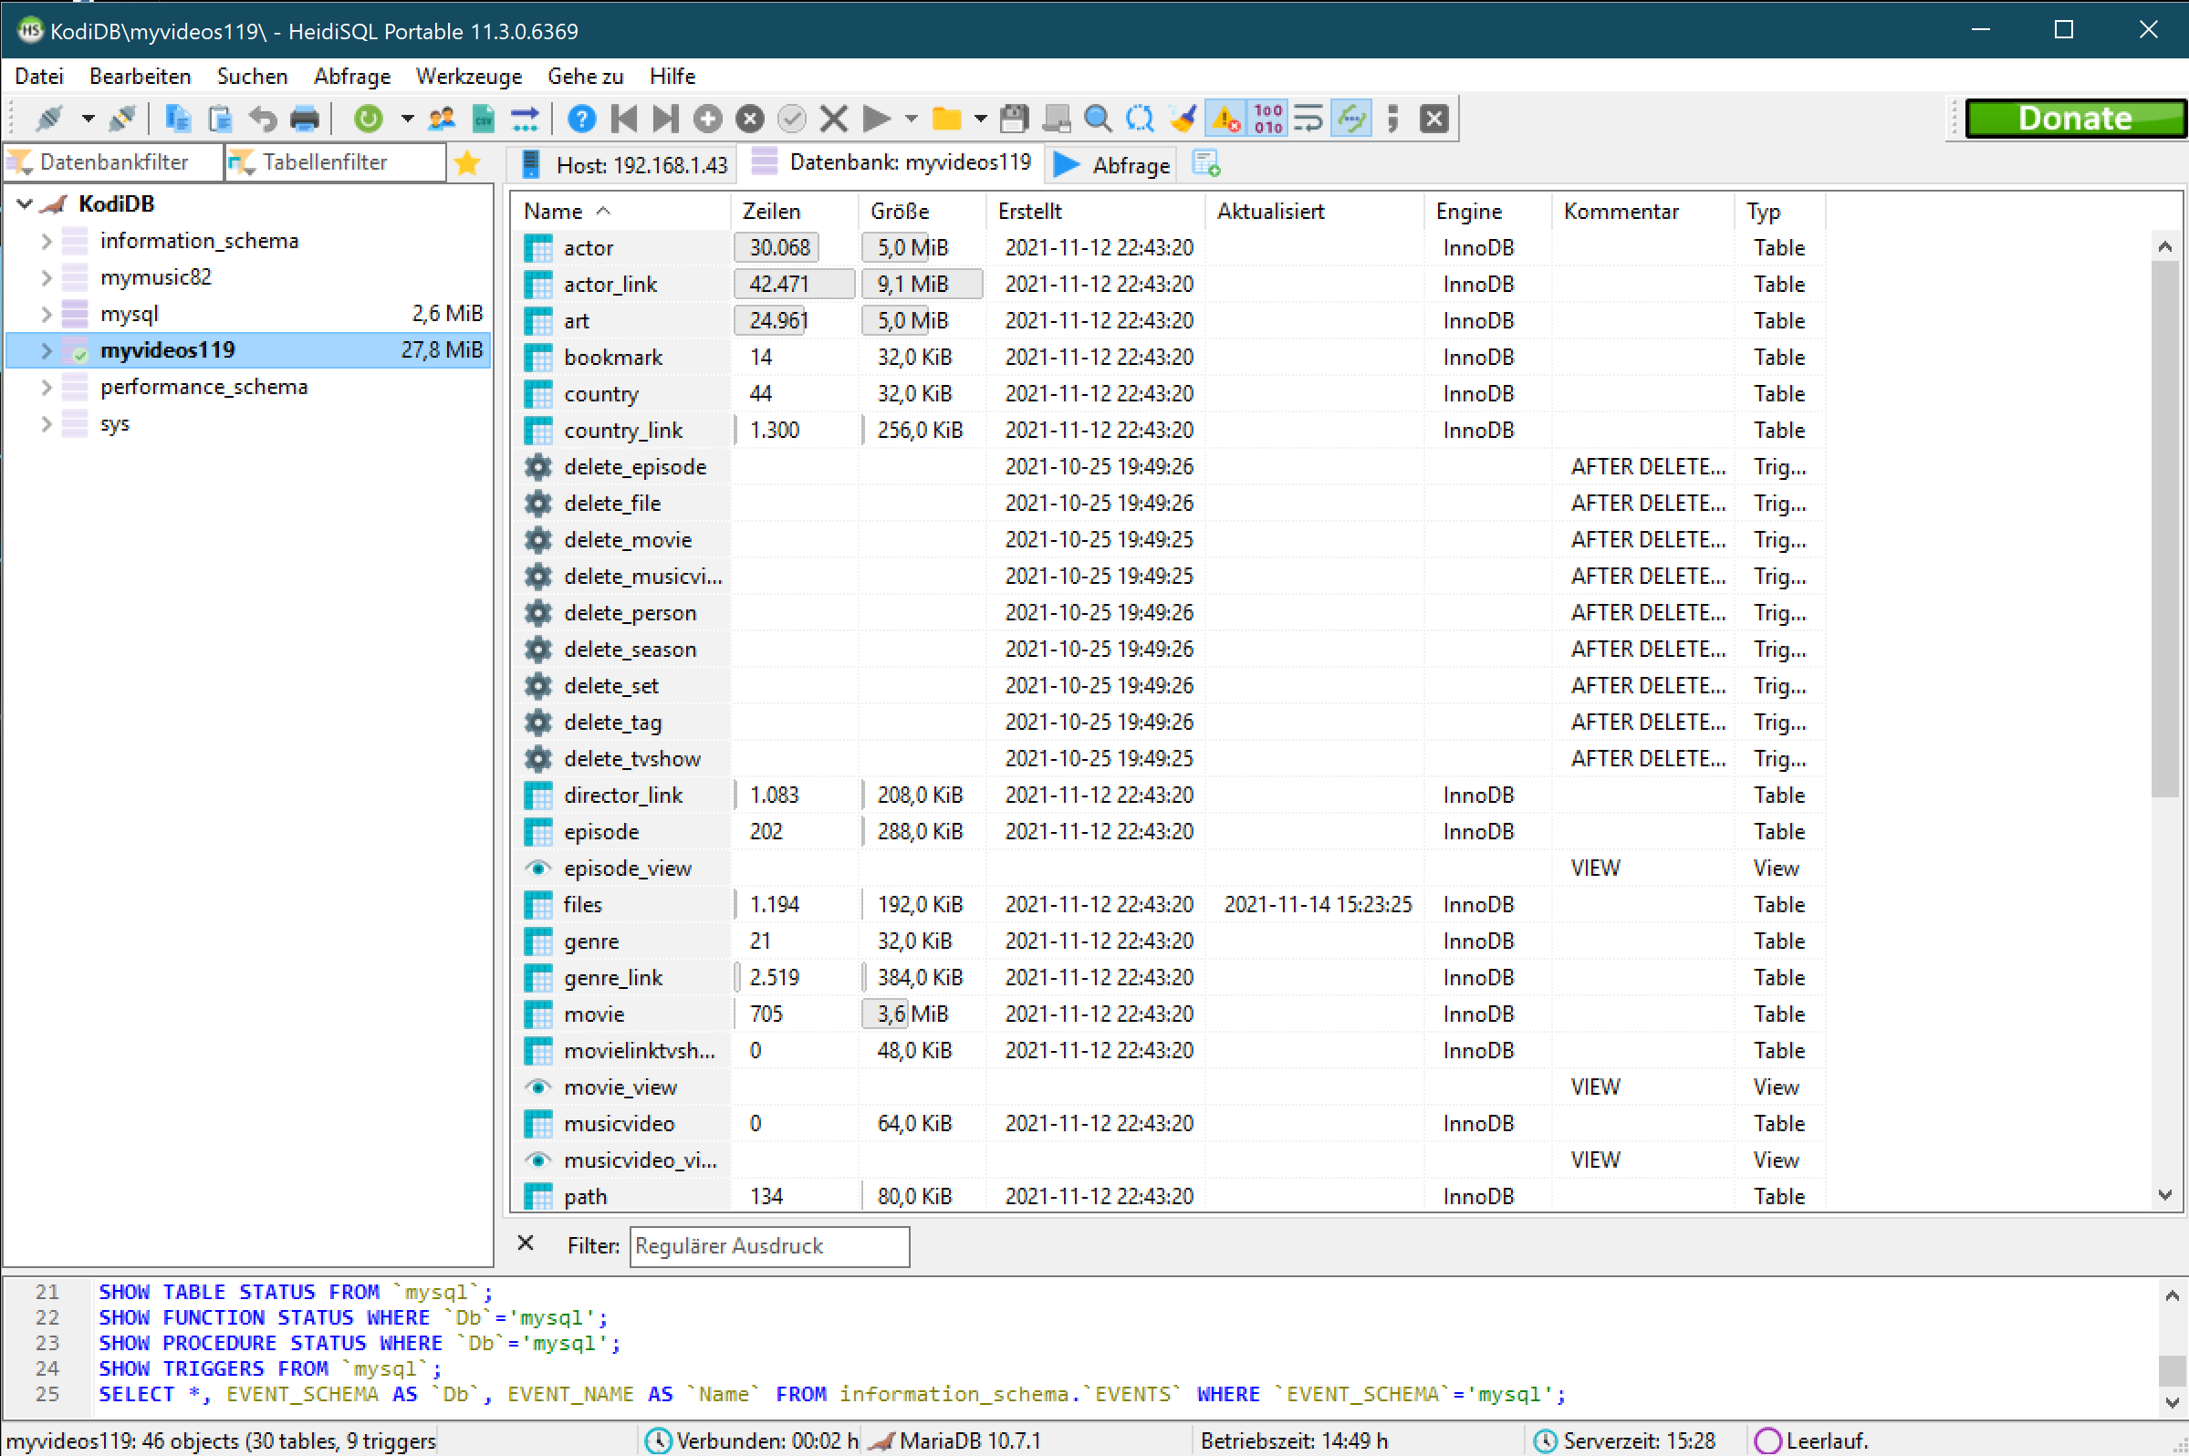Image resolution: width=2189 pixels, height=1456 pixels.
Task: Click the SQL log scrollbar down arrow
Action: pos(2172,1403)
